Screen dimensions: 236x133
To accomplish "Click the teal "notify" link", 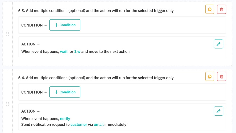I will tap(65, 119).
